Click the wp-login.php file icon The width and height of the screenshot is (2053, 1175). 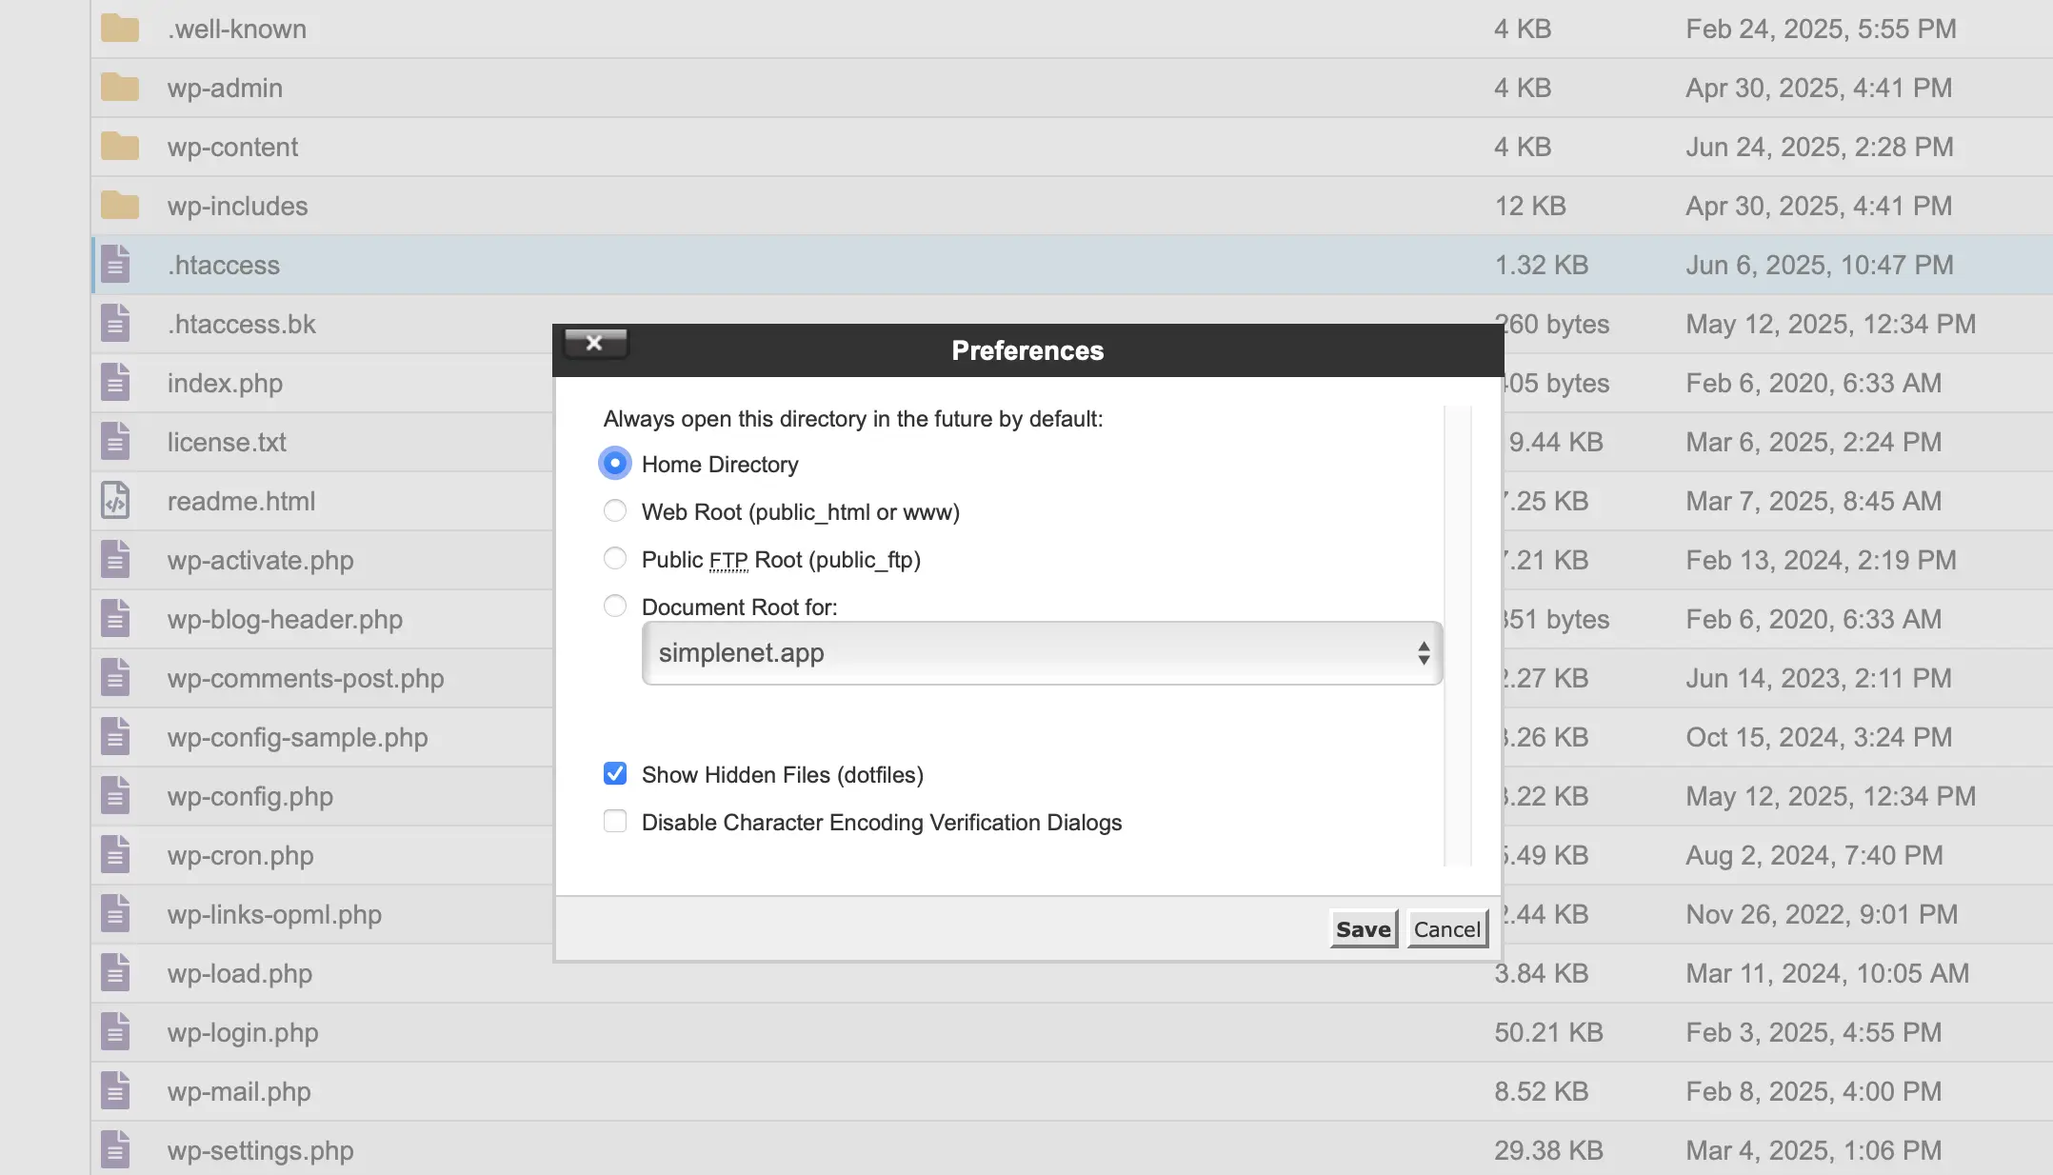coord(115,1032)
